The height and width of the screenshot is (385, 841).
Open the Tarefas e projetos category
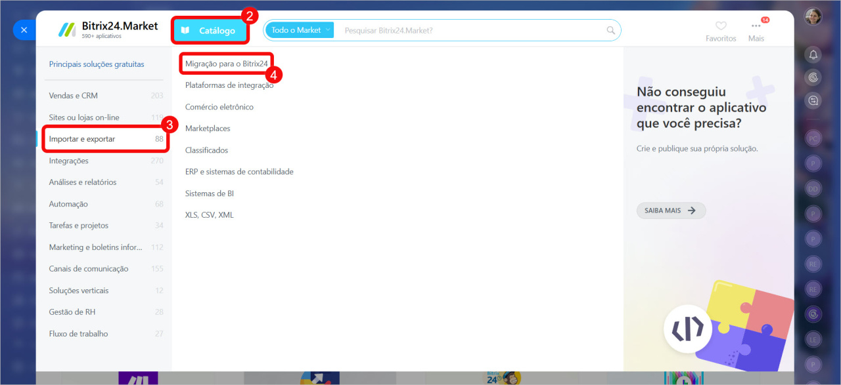(x=106, y=226)
